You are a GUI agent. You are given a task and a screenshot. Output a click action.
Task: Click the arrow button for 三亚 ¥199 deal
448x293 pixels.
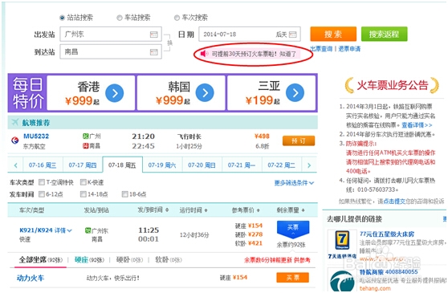pyautogui.click(x=295, y=93)
